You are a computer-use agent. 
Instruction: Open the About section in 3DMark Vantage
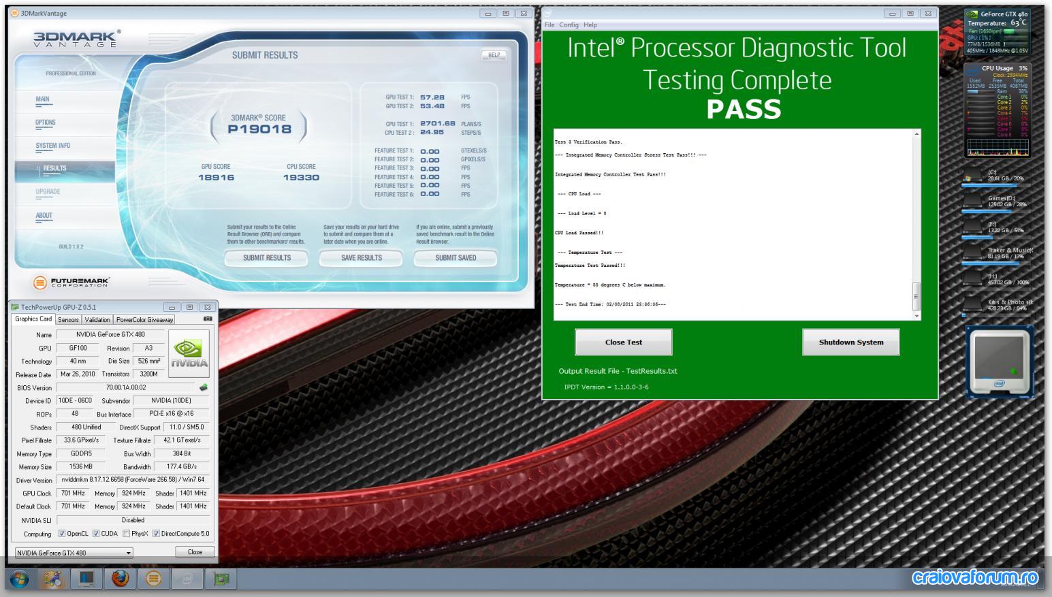coord(44,215)
